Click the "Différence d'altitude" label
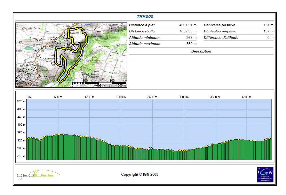Screen dimensions: 286x195 (221, 38)
